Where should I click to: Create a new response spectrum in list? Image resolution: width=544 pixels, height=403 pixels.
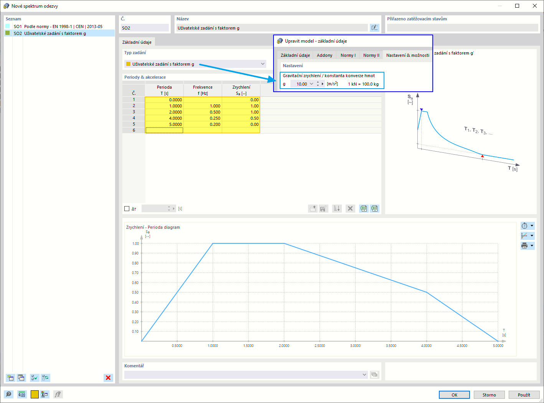[10, 378]
